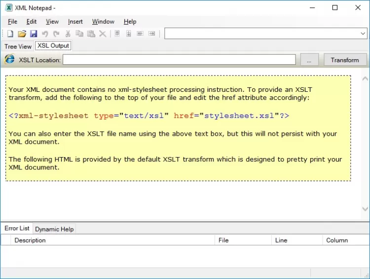370x279 pixels.
Task: Click the Undo arrow icon
Action: pyautogui.click(x=45, y=34)
